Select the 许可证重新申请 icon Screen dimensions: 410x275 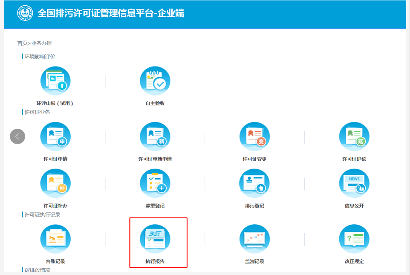[155, 137]
